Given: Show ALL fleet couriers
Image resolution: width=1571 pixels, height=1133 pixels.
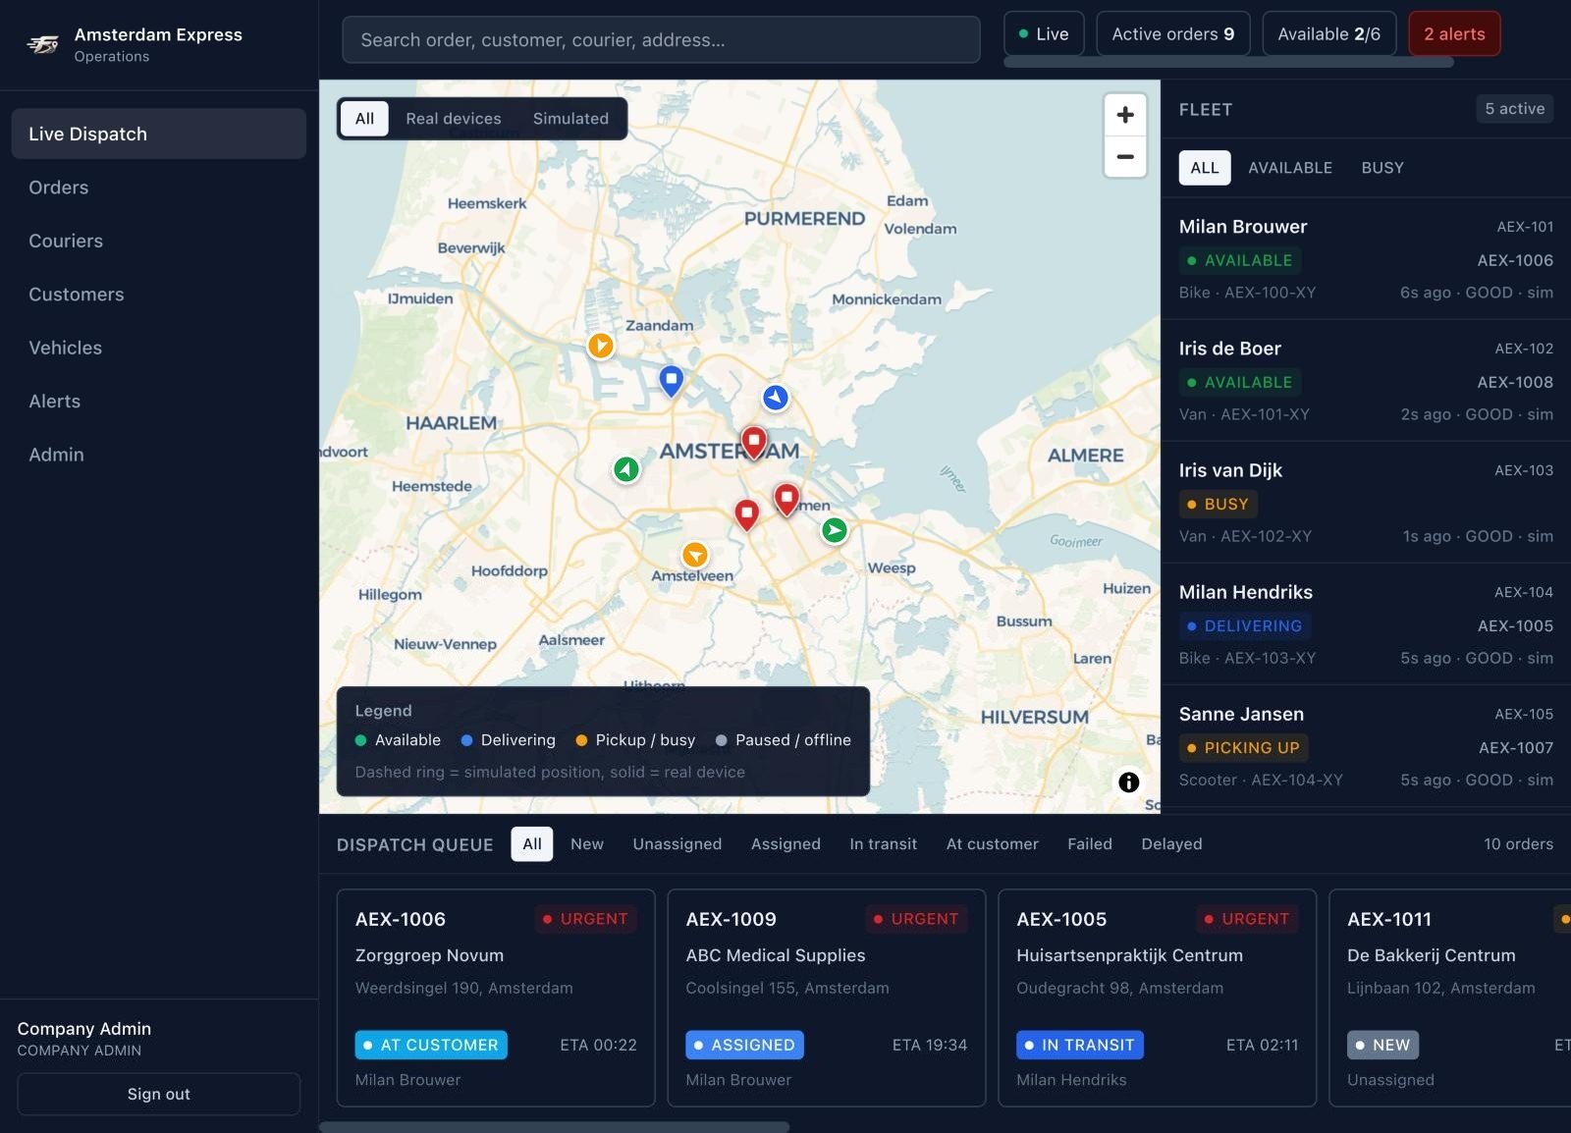Looking at the screenshot, I should pyautogui.click(x=1205, y=168).
